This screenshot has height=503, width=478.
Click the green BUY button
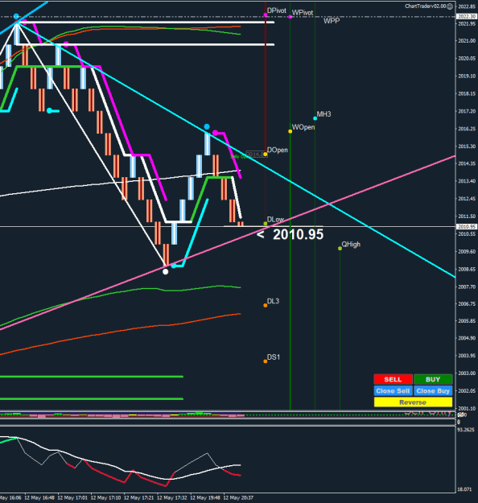[433, 379]
